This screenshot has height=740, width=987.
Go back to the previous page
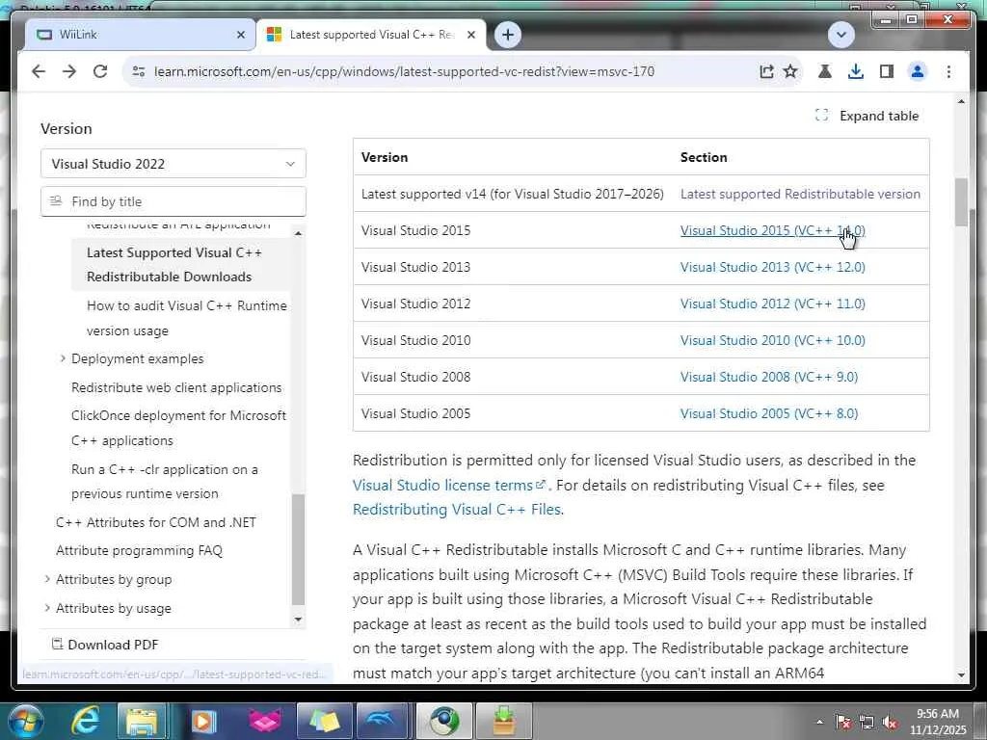pos(39,71)
